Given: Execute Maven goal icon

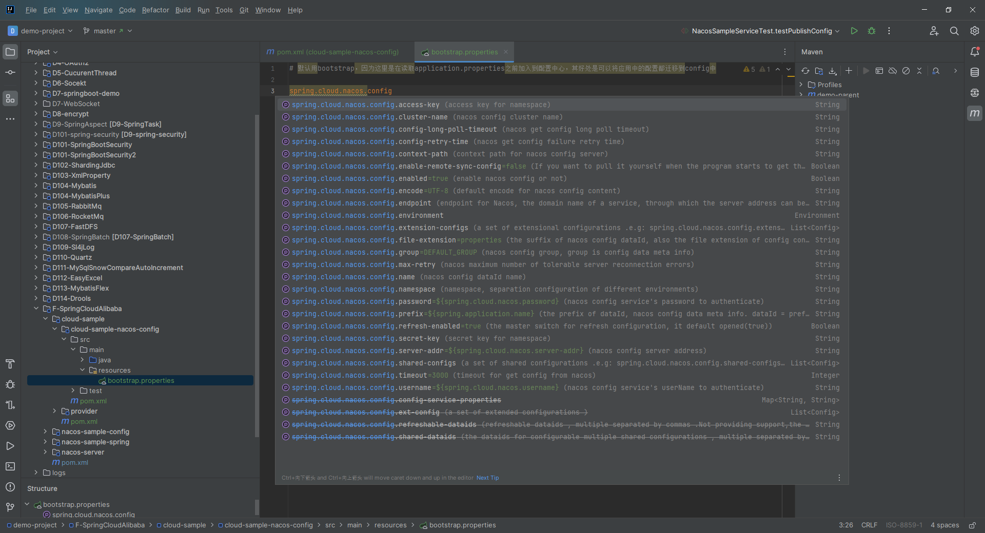Looking at the screenshot, I should 879,71.
